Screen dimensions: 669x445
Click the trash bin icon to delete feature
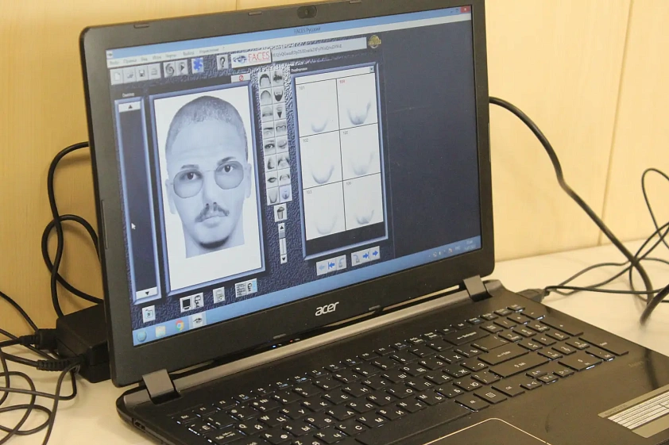(280, 213)
